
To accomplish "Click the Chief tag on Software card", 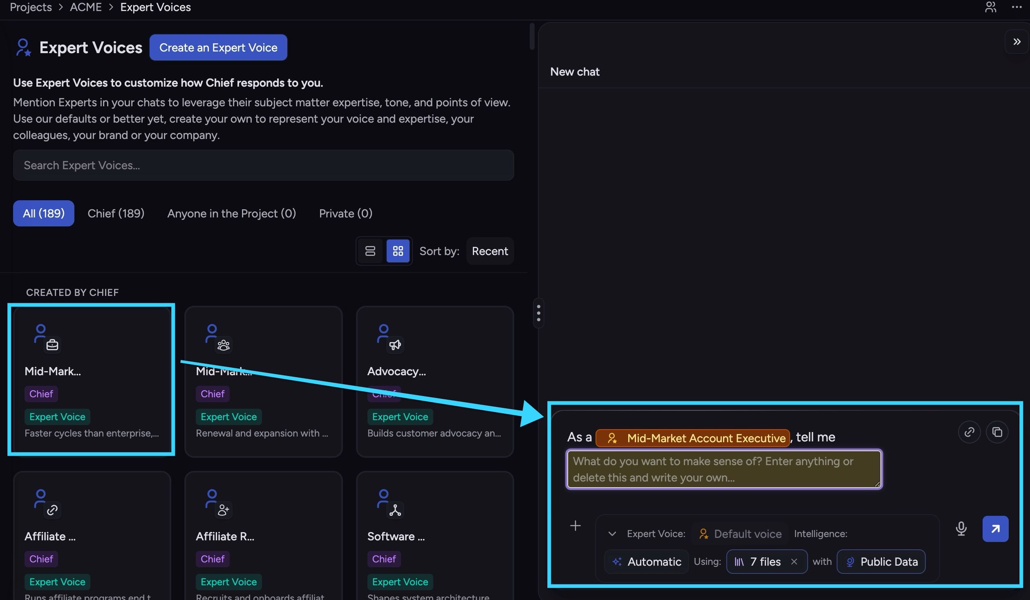I will point(384,559).
